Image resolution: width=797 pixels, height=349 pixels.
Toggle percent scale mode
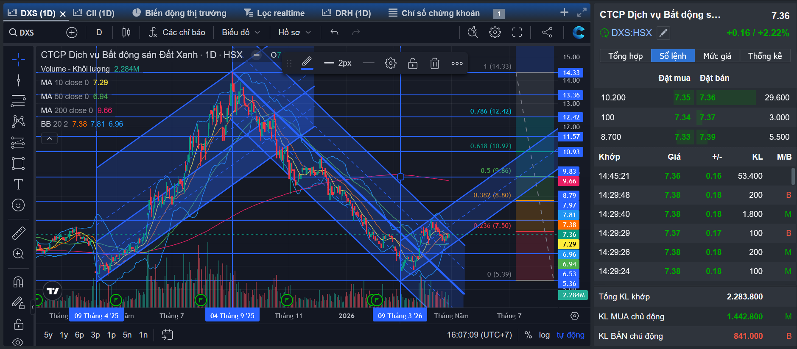coord(528,335)
